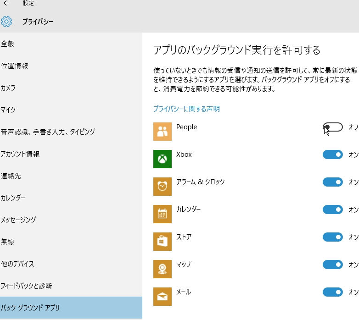
Task: Select 無線 in the sidebar
Action: 71,242
